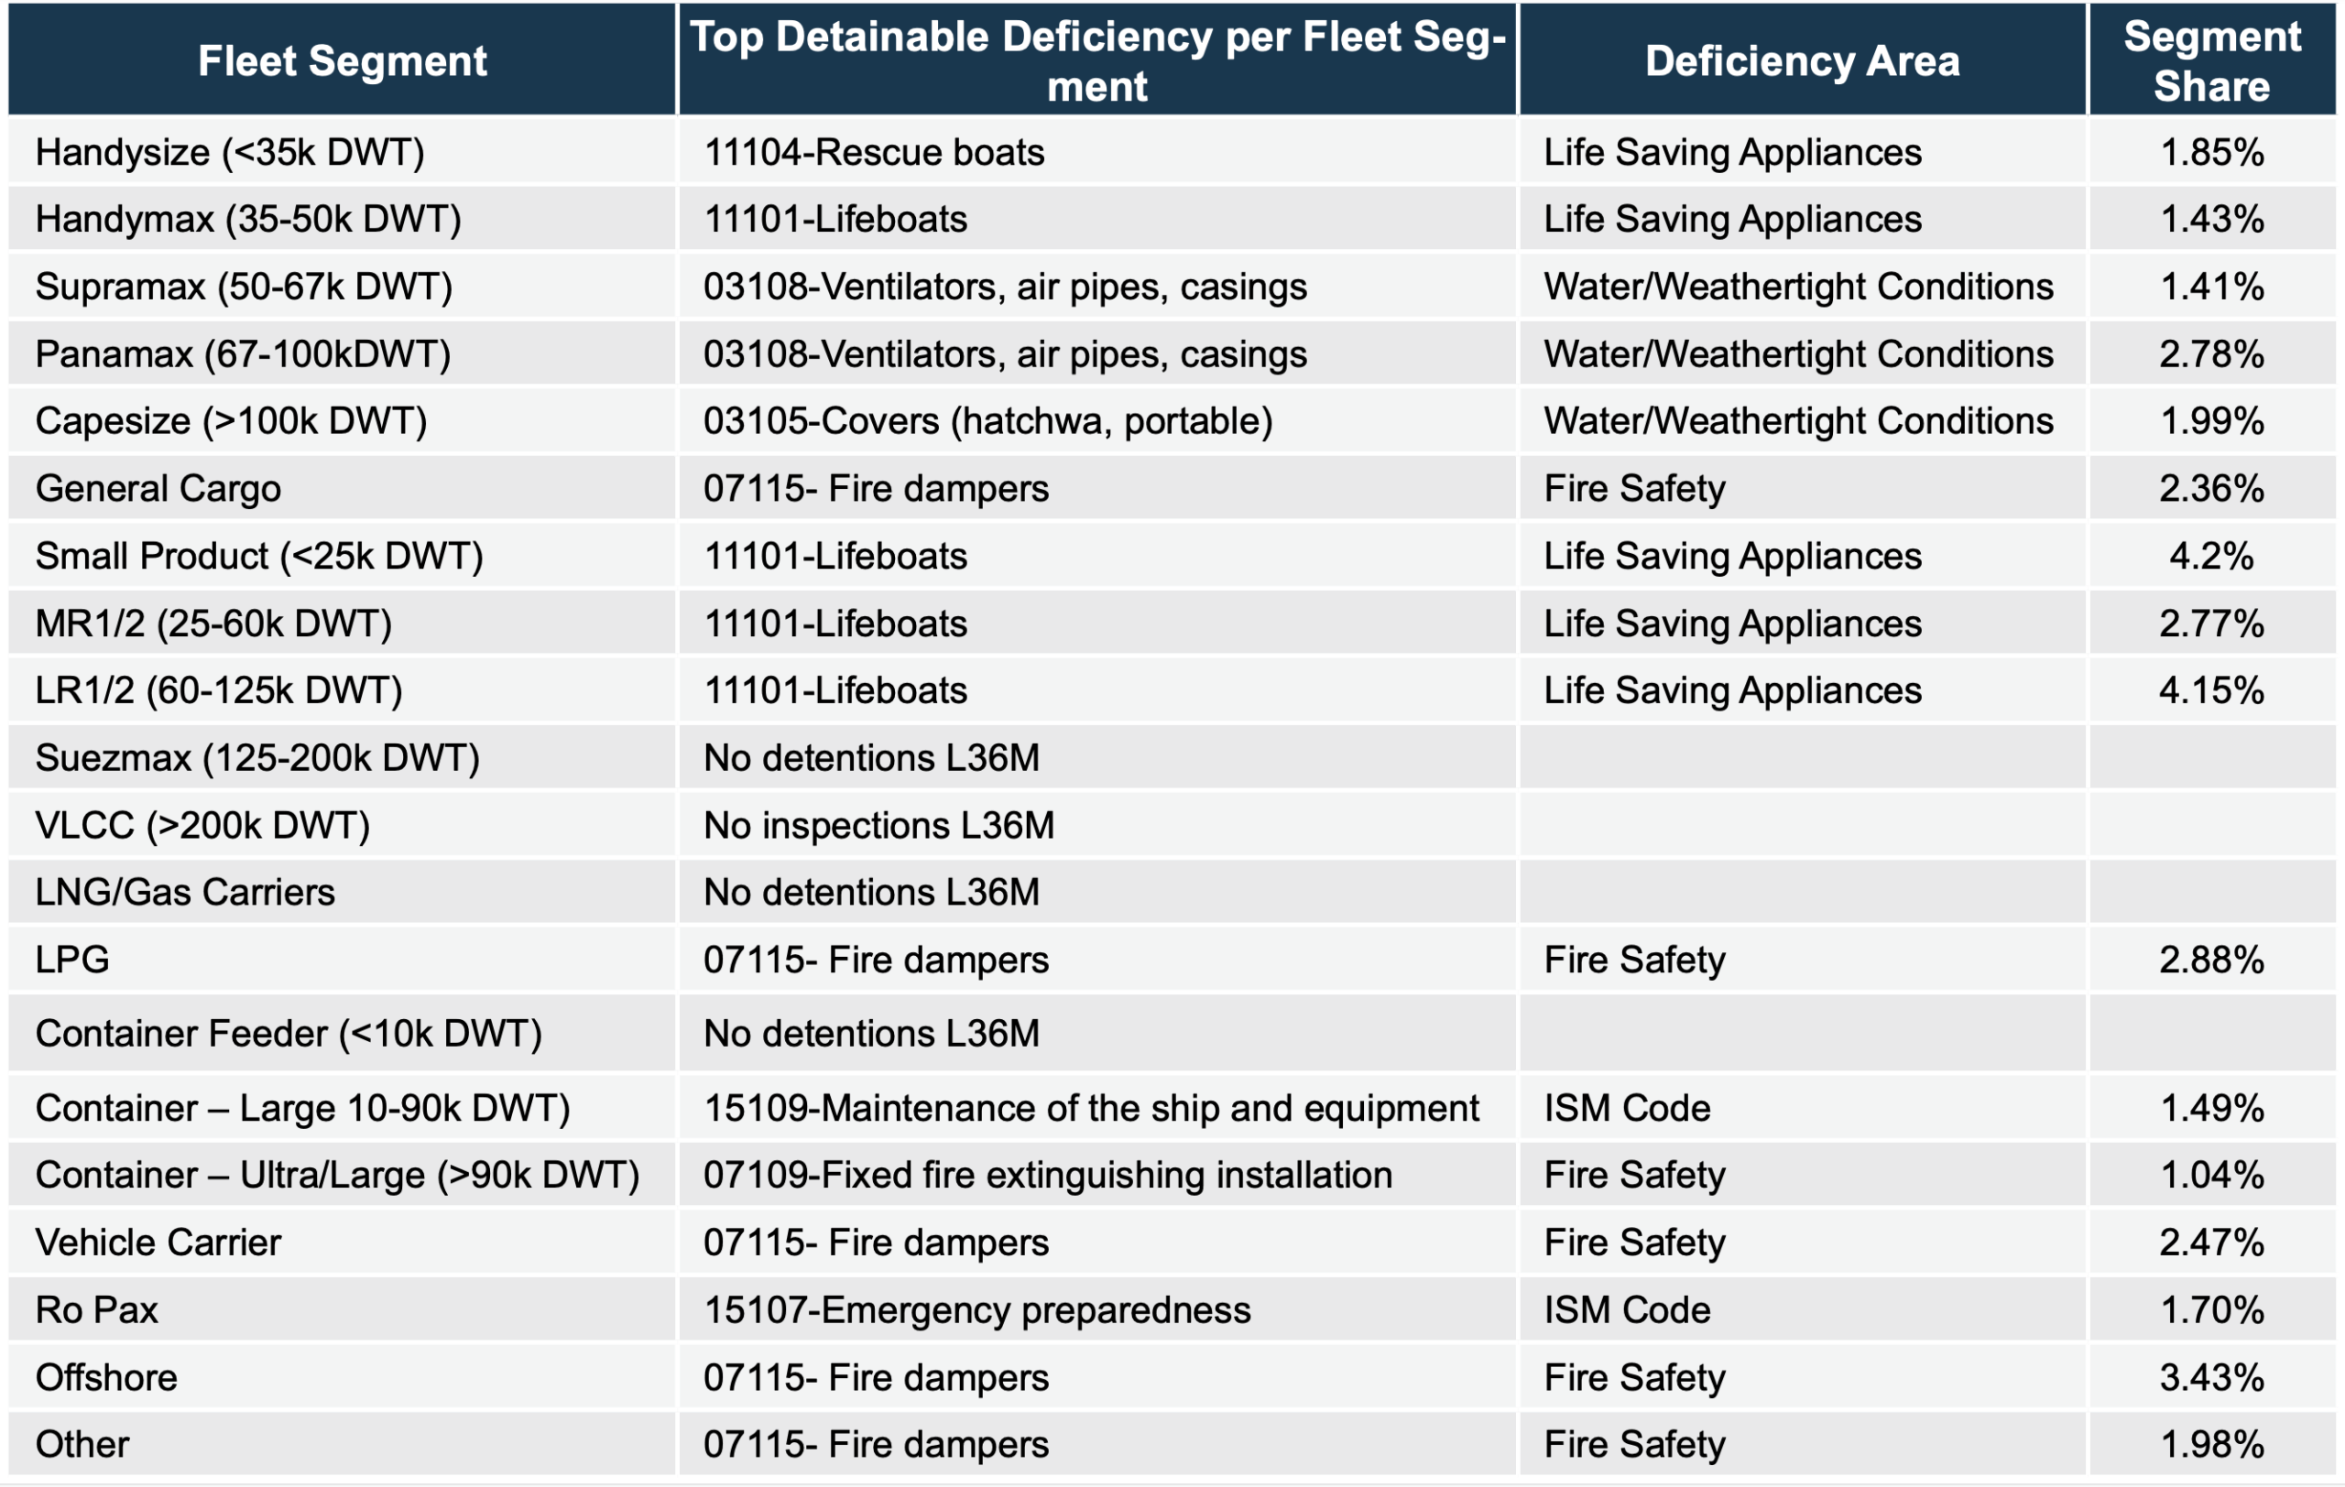Click the General Cargo segment cell

[x=158, y=489]
